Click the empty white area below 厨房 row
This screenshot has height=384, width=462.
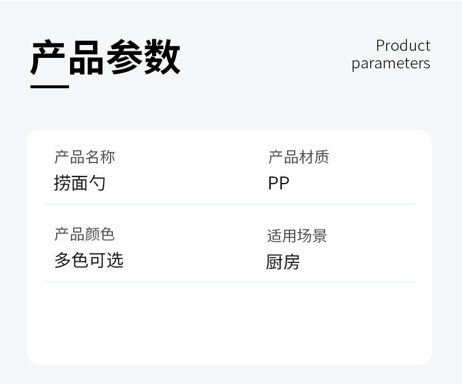click(x=229, y=323)
